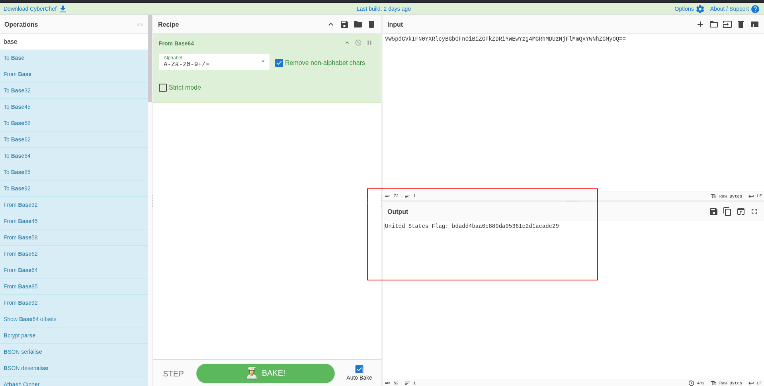
Task: Save the recipe with the floppy disk icon
Action: (x=344, y=24)
